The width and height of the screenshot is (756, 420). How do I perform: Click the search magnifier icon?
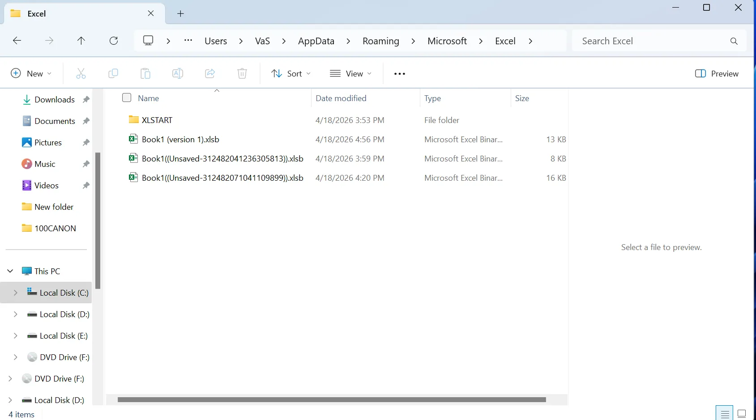[x=734, y=41]
